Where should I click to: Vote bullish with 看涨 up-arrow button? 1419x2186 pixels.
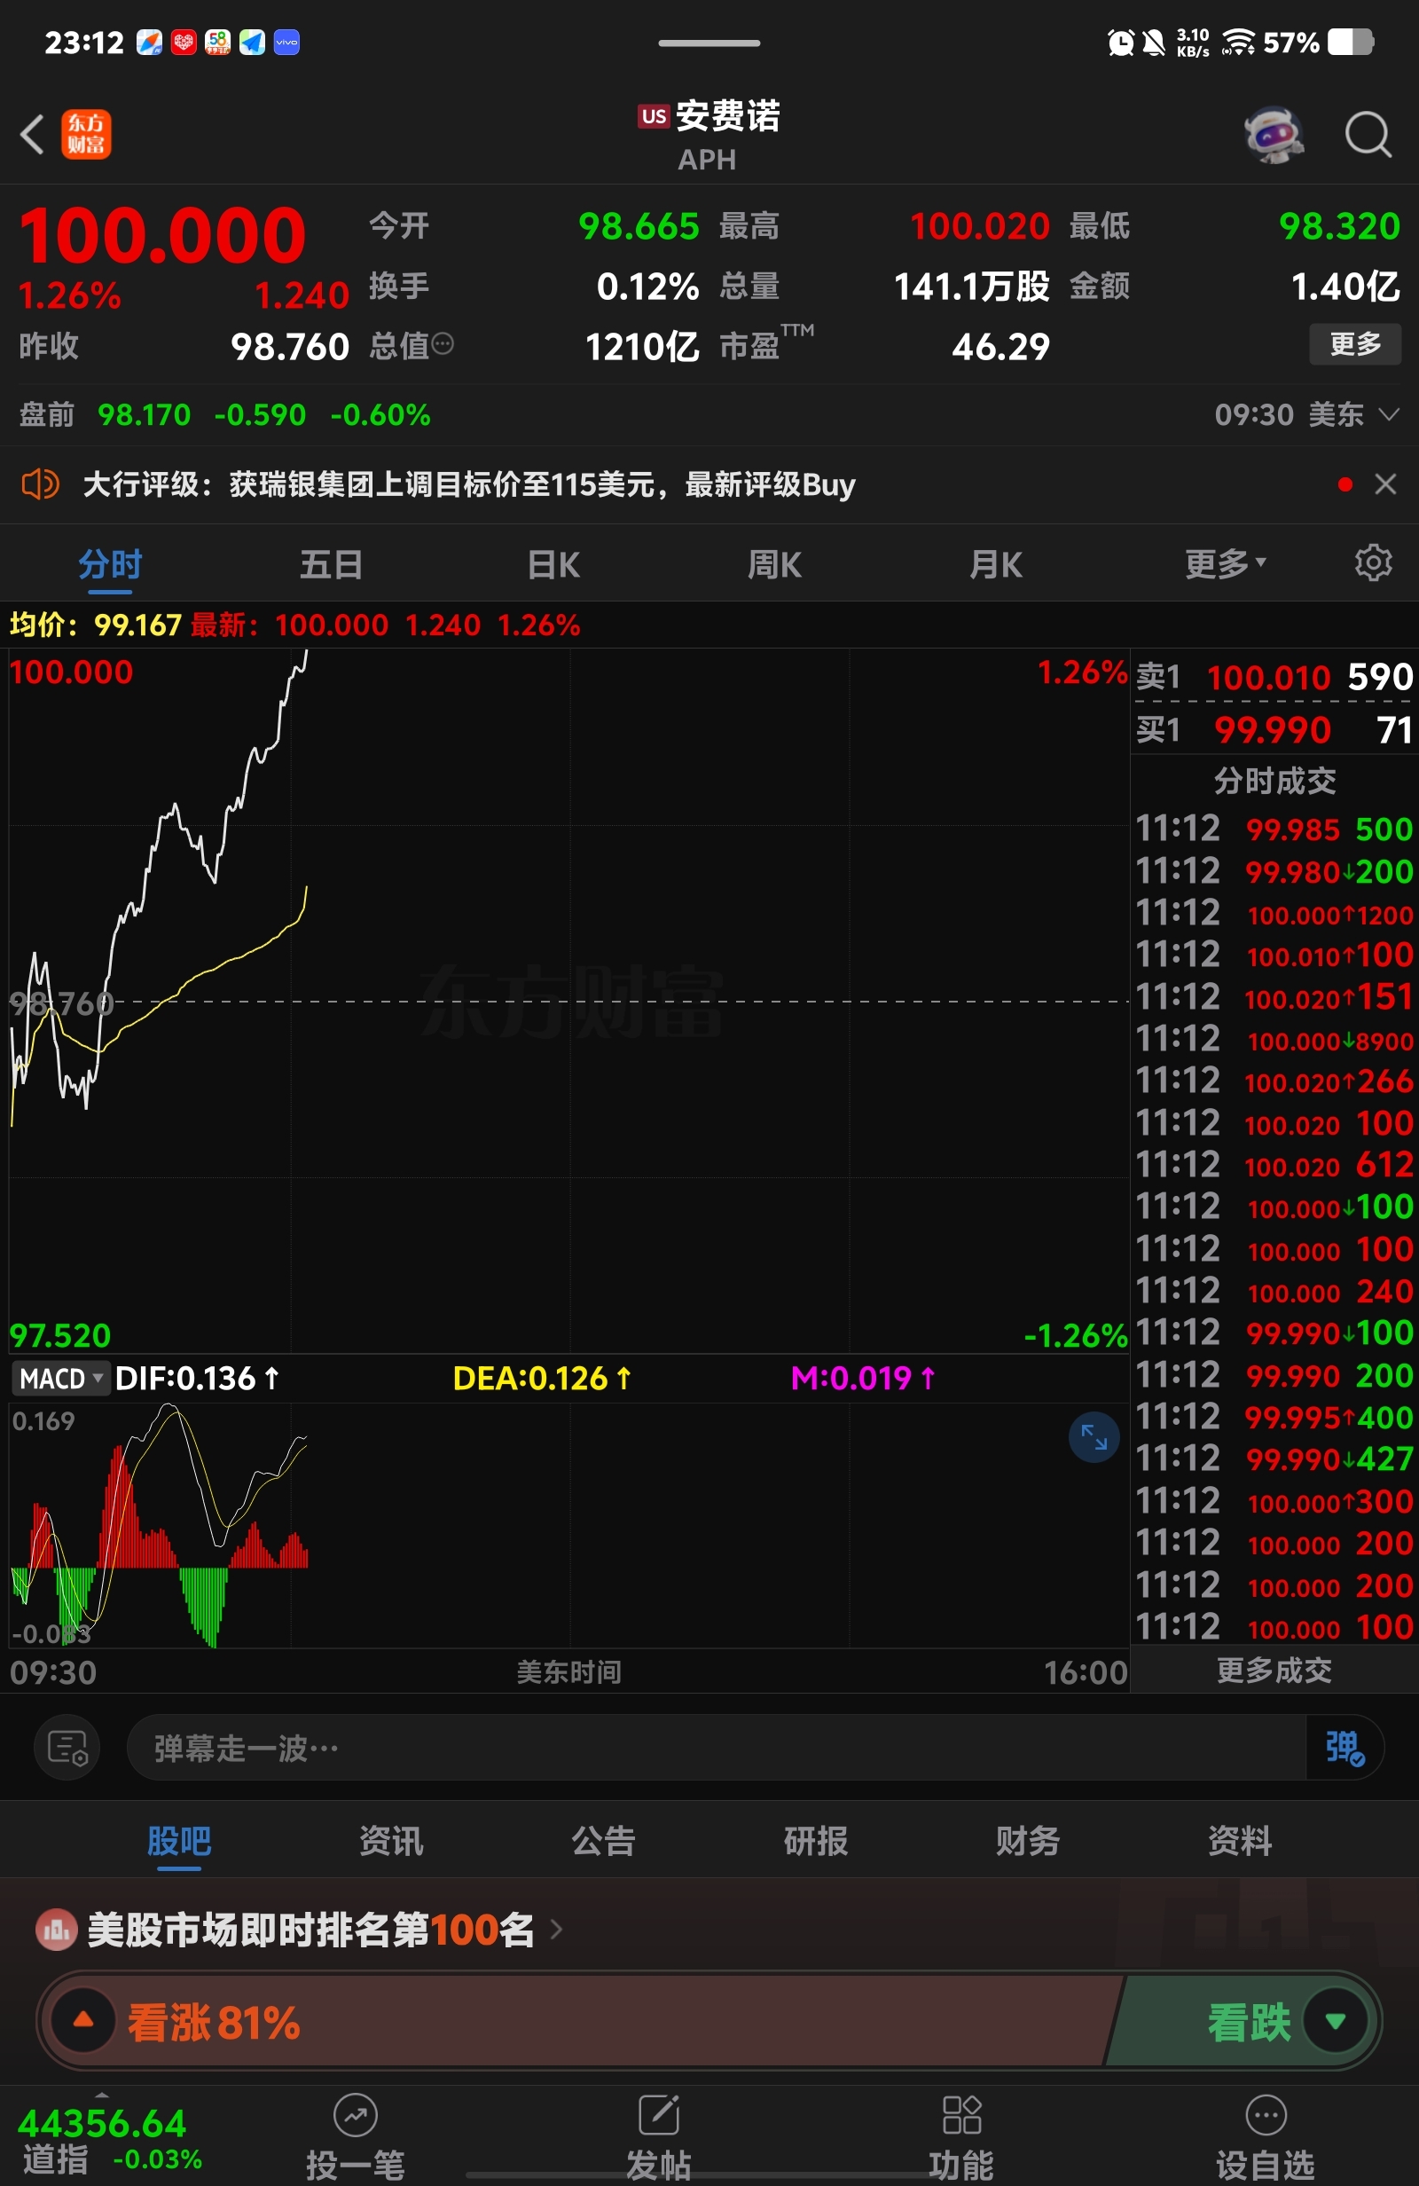pos(83,2020)
